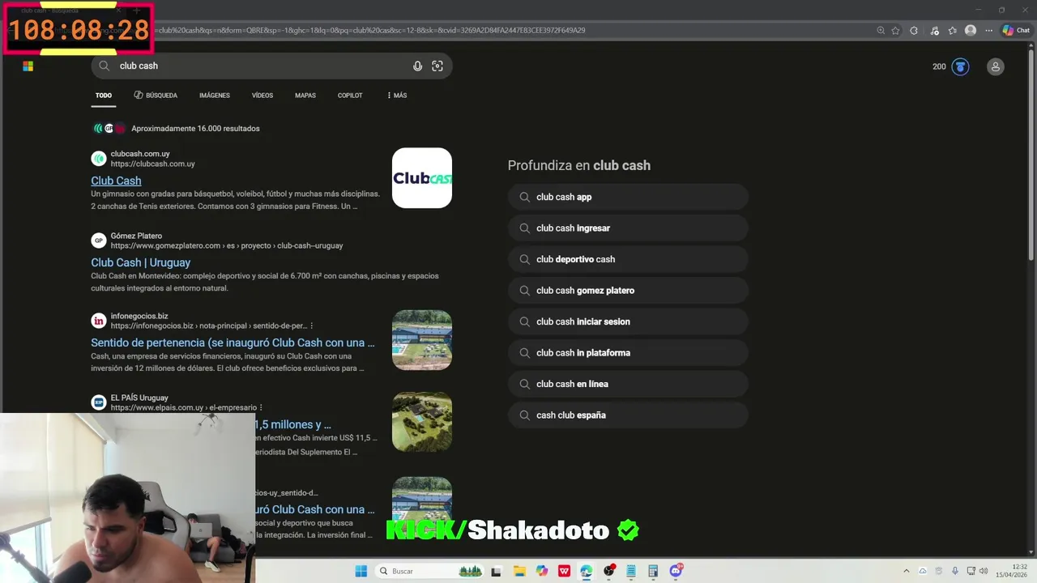Switch to Microsoft Edge in the taskbar
1037x583 pixels.
[586, 571]
